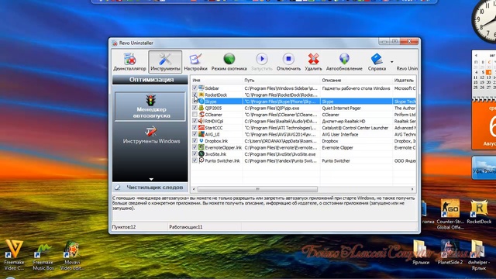This screenshot has height=279, width=496.
Task: Sort list by Издатель column
Action: [x=405, y=80]
